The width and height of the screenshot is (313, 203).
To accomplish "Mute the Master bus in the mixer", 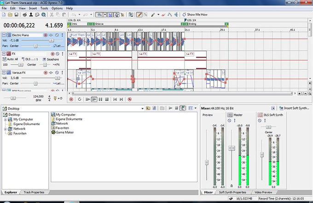I will coord(230,120).
